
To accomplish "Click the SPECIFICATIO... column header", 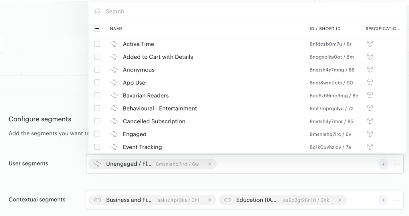I will tap(383, 29).
